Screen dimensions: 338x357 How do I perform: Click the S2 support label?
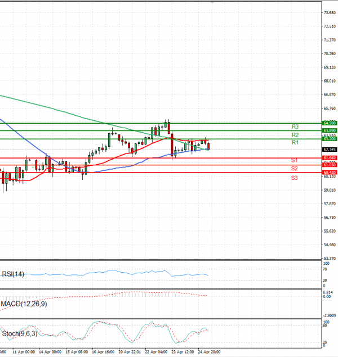pyautogui.click(x=295, y=169)
